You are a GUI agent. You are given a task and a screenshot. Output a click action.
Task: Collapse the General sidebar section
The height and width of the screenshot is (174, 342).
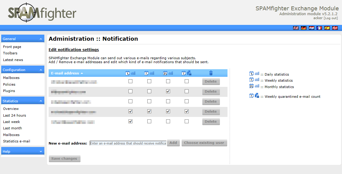tap(41, 39)
